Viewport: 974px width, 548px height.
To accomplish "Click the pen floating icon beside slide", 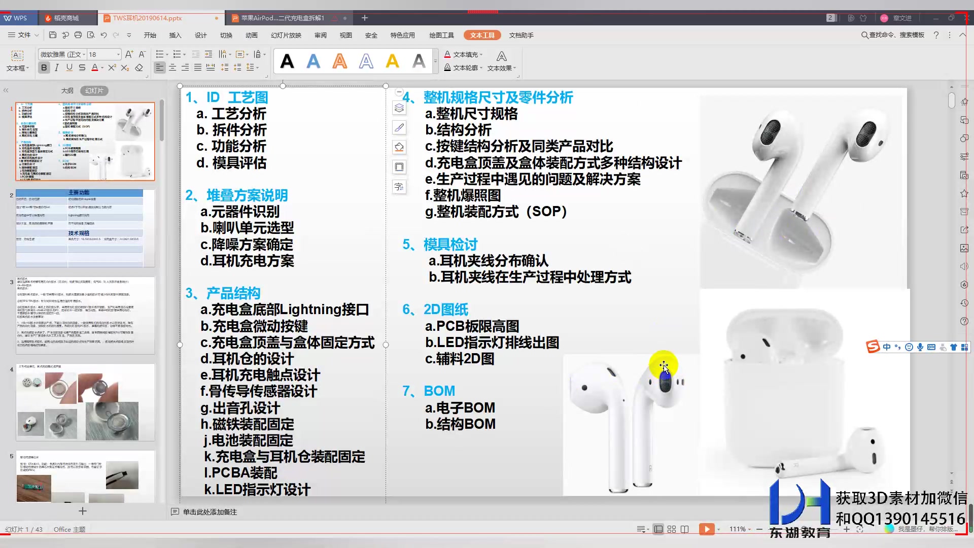I will point(399,127).
